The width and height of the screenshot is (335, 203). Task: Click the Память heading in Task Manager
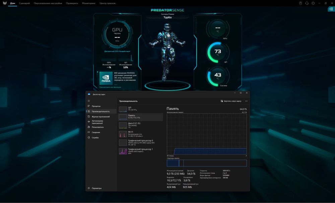click(173, 109)
